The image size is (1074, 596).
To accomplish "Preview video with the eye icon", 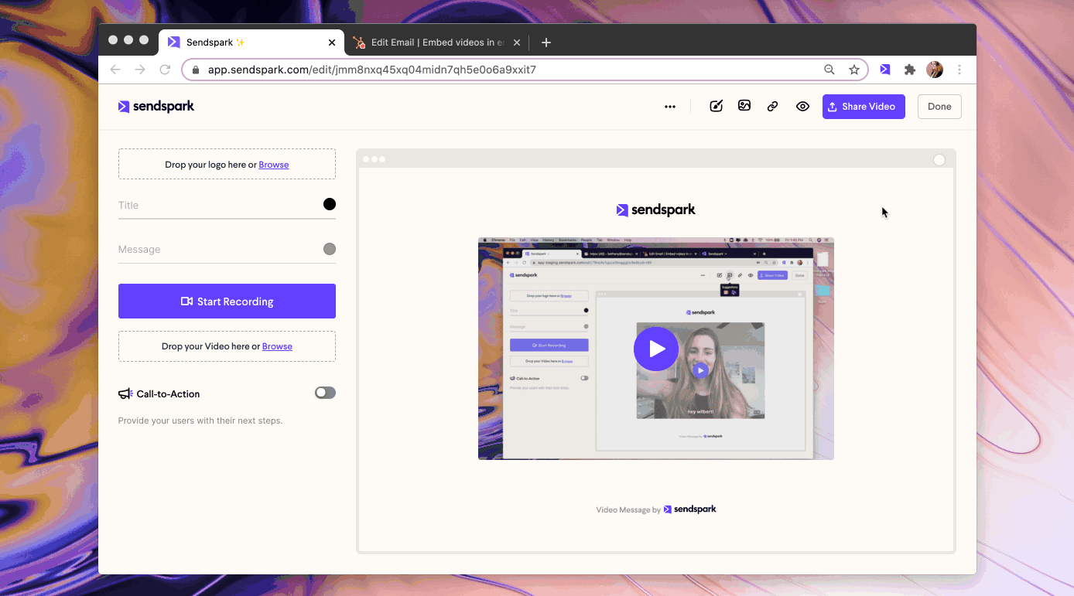I will (802, 107).
